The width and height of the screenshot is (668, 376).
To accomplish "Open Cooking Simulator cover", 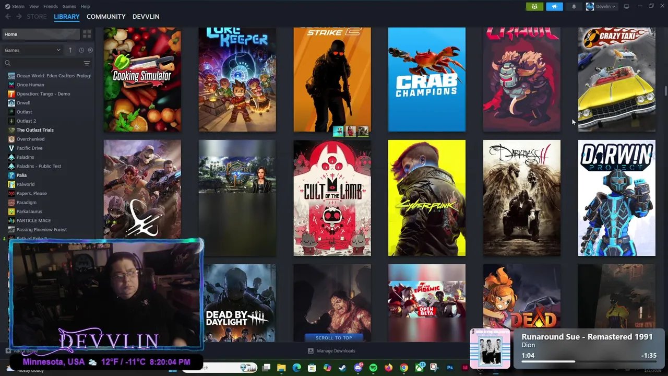I will (x=142, y=79).
